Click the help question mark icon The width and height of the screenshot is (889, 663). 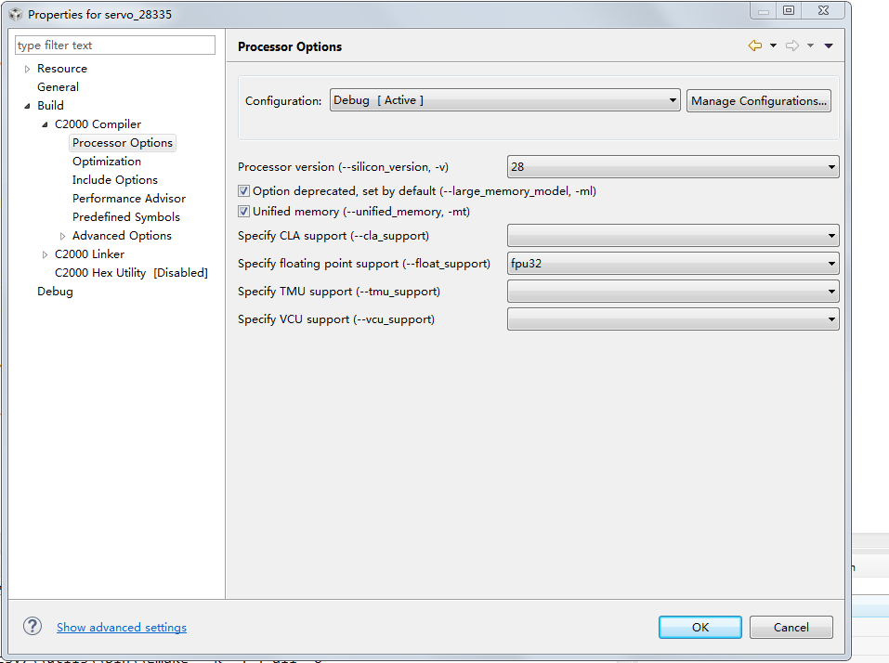[32, 627]
